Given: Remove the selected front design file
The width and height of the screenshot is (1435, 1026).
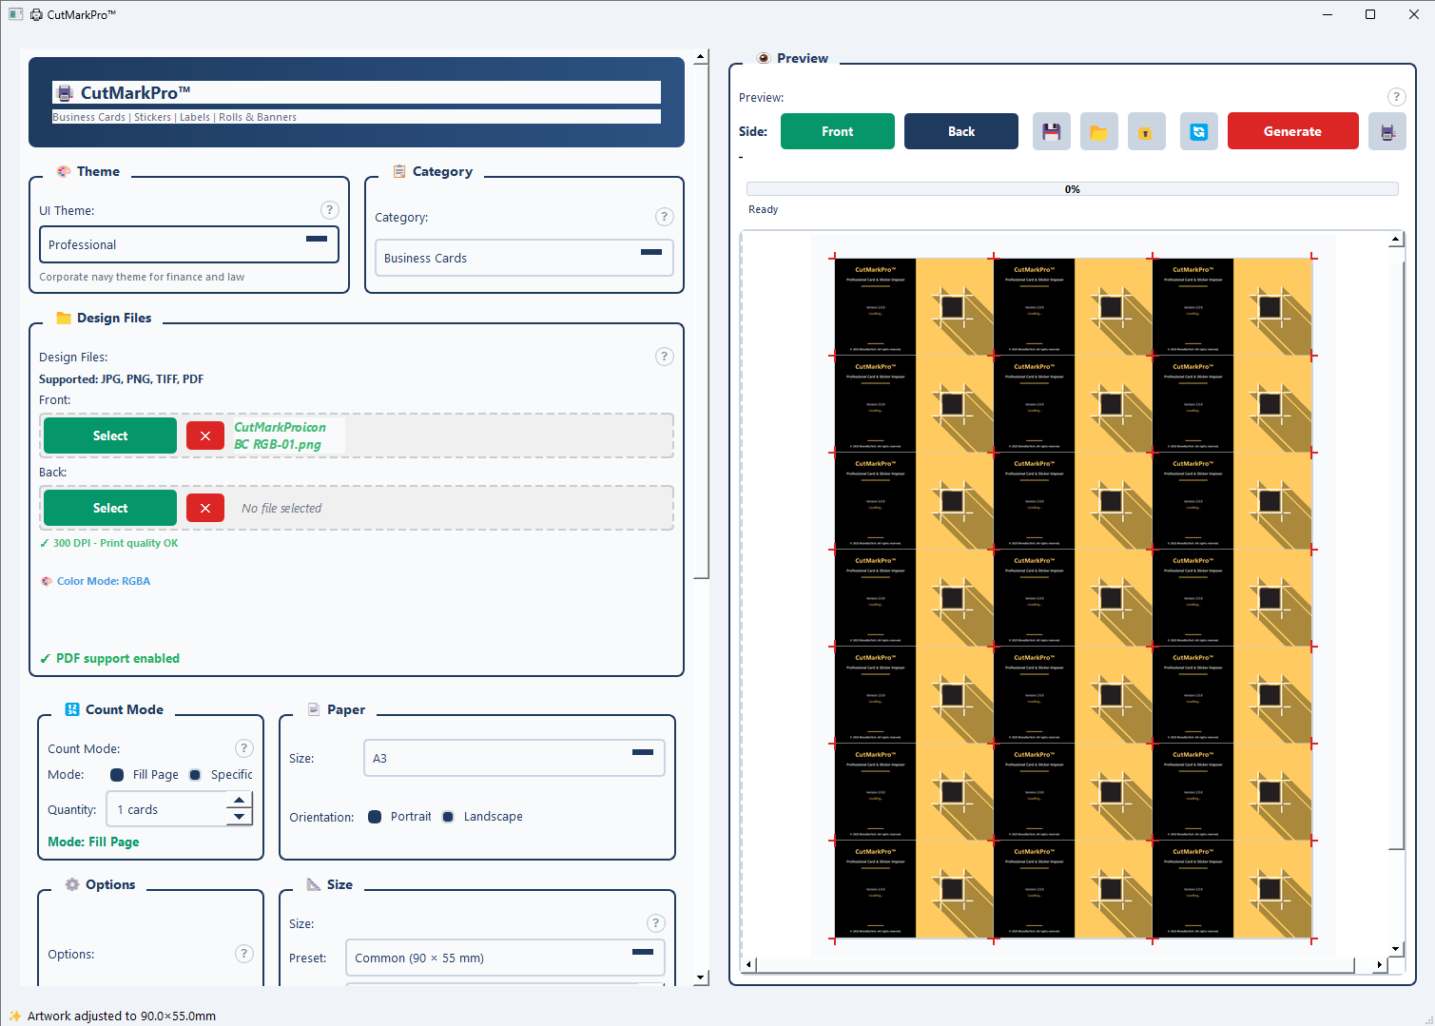Looking at the screenshot, I should click(205, 436).
